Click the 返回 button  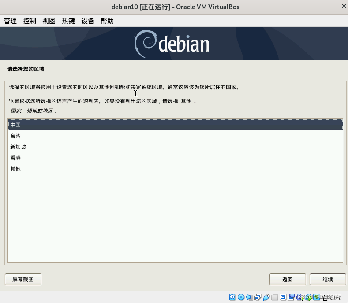pyautogui.click(x=288, y=279)
